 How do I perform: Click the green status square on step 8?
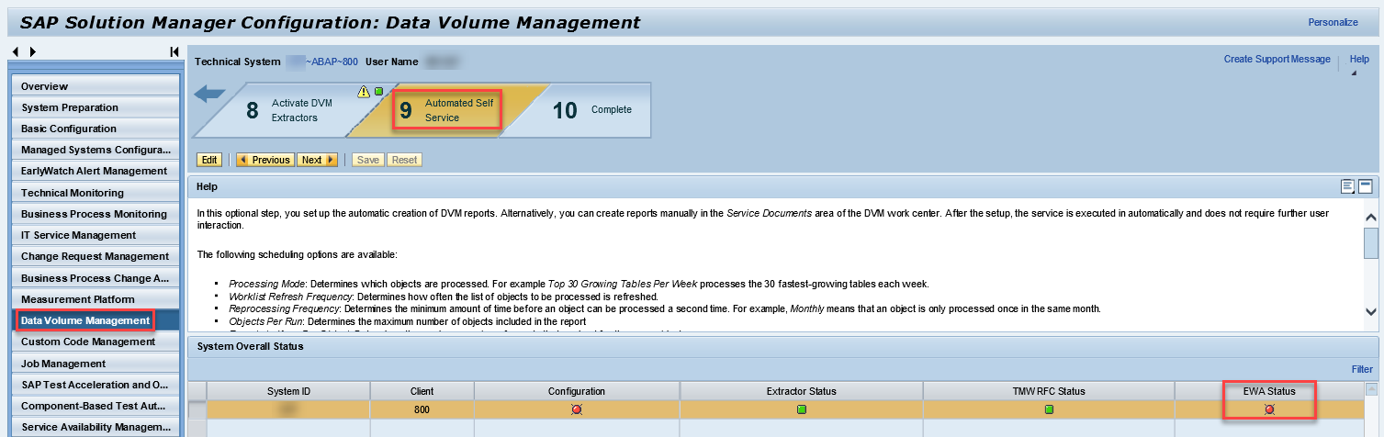click(x=377, y=91)
